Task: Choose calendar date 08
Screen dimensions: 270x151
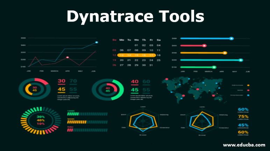Action: (136, 50)
